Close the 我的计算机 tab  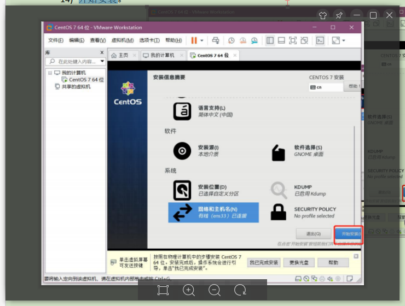[x=182, y=55]
